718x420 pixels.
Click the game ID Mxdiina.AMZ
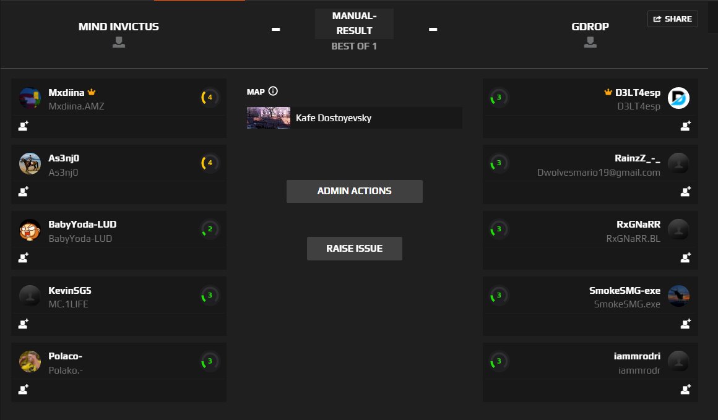pos(77,106)
